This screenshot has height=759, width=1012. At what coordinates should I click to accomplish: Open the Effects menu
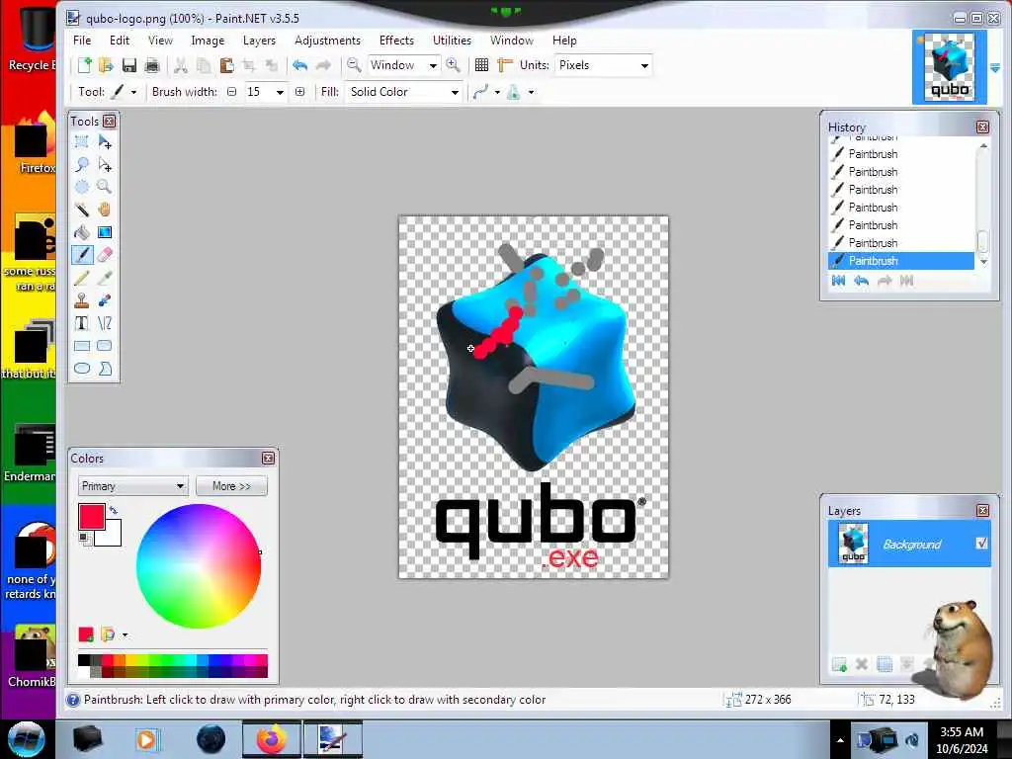(x=397, y=40)
